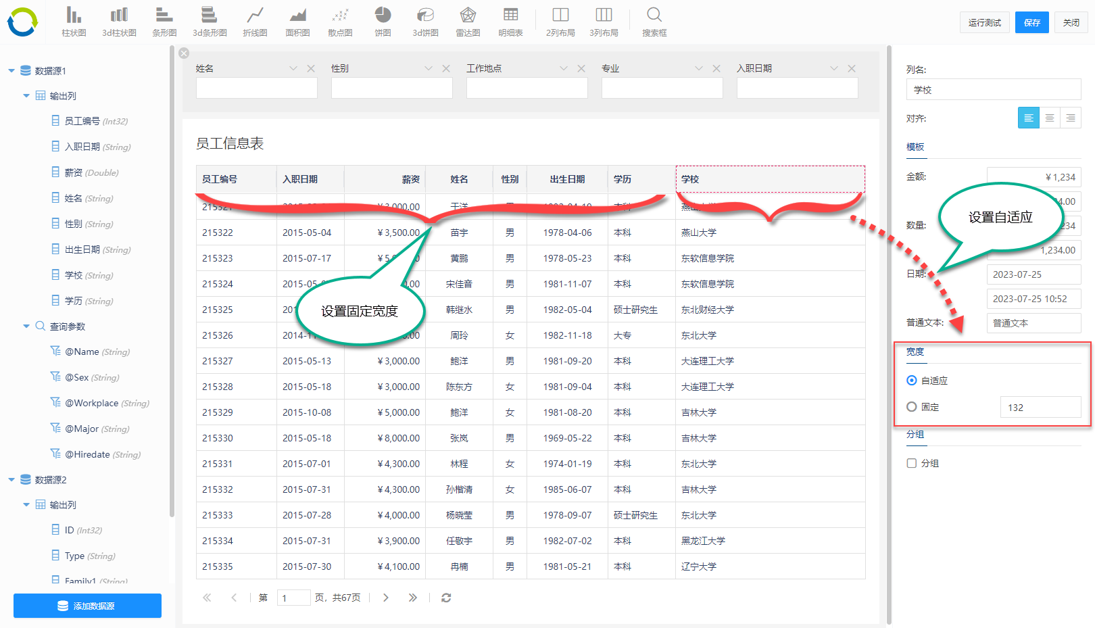
Task: Choose the 普通文本 template option
Action: click(1034, 323)
